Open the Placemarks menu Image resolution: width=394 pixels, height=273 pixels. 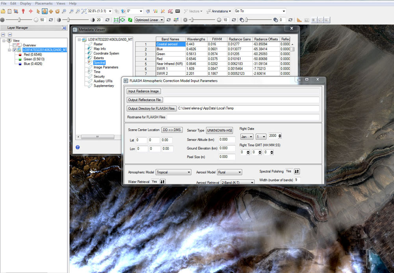coord(43,3)
